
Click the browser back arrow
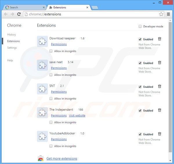[6, 14]
